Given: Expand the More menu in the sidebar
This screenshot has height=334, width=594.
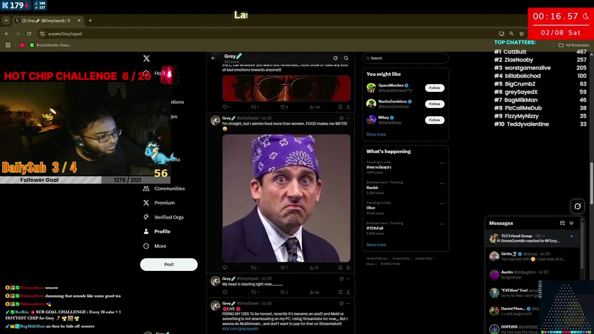Looking at the screenshot, I should click(154, 246).
